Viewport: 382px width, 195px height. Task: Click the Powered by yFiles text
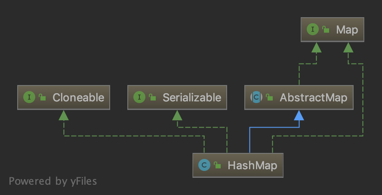[x=53, y=181]
